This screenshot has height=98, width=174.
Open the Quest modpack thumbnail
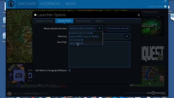[153, 54]
